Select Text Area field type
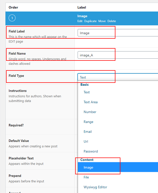 pos(90,102)
